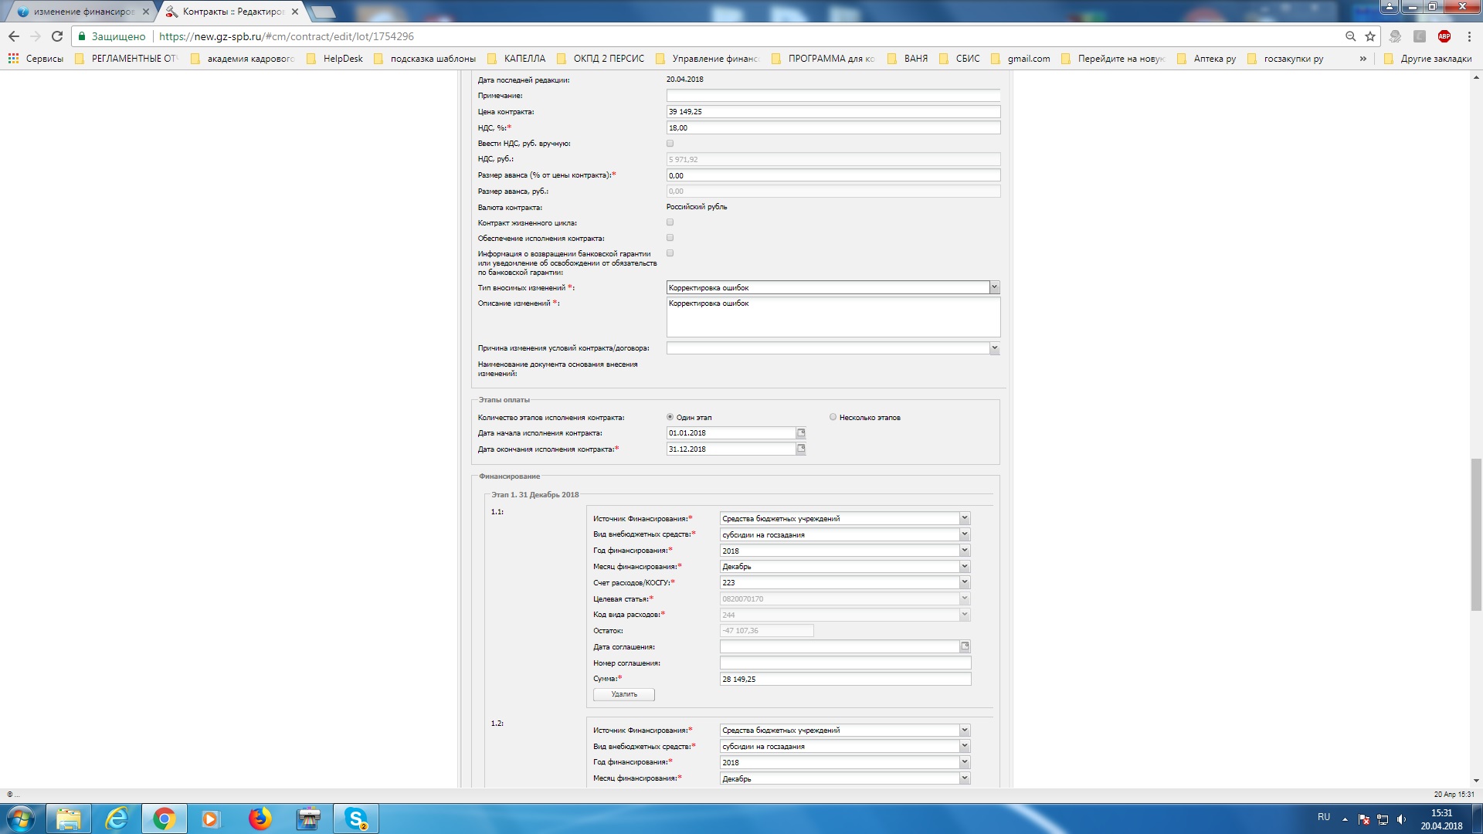Switch to 'изменение финансирования' browser tab
This screenshot has width=1483, height=834.
[x=83, y=12]
